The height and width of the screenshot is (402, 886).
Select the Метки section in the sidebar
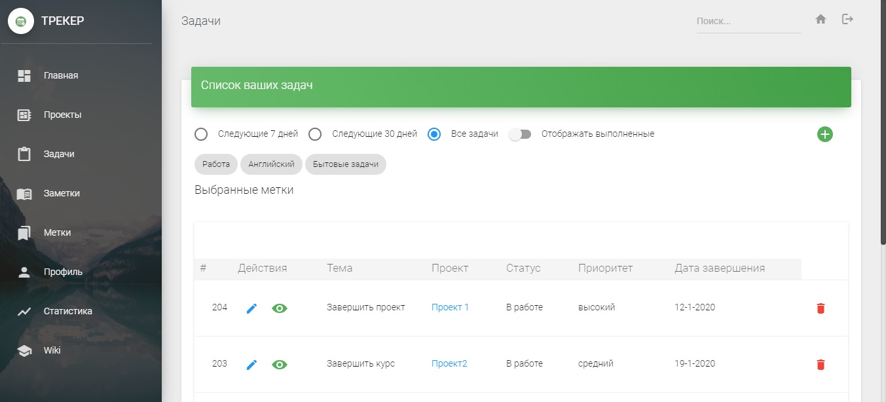tap(58, 232)
